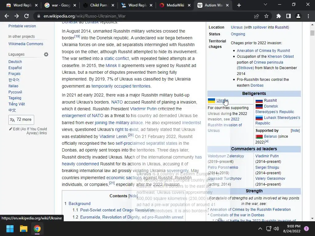Close the 'war - Goog' tab

(x=75, y=5)
